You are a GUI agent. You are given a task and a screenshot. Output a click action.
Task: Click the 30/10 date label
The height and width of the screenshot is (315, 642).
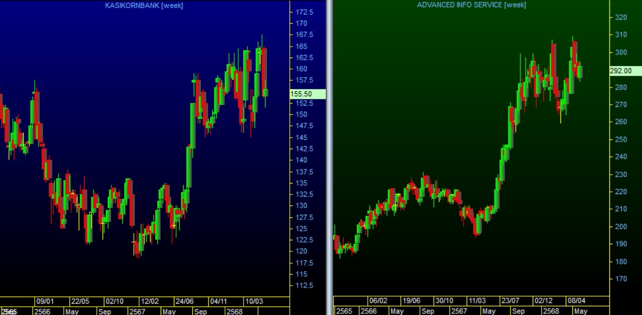point(444,301)
